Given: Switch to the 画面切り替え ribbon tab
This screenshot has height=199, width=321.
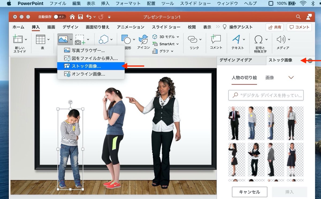Looking at the screenshot, I should (x=98, y=27).
